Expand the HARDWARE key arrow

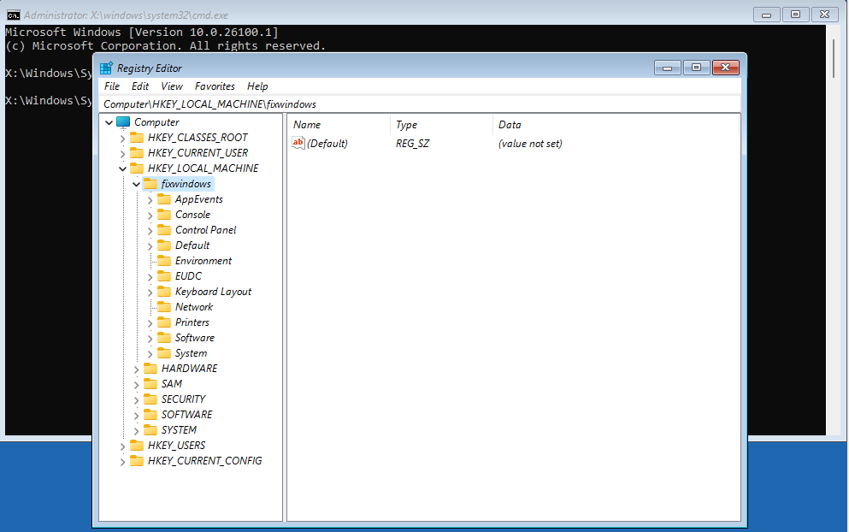click(137, 369)
